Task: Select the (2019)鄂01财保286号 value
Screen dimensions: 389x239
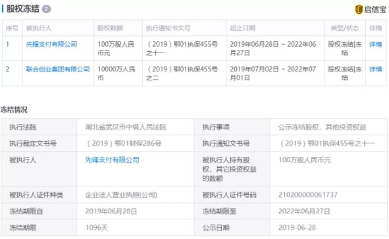Action: pyautogui.click(x=123, y=143)
